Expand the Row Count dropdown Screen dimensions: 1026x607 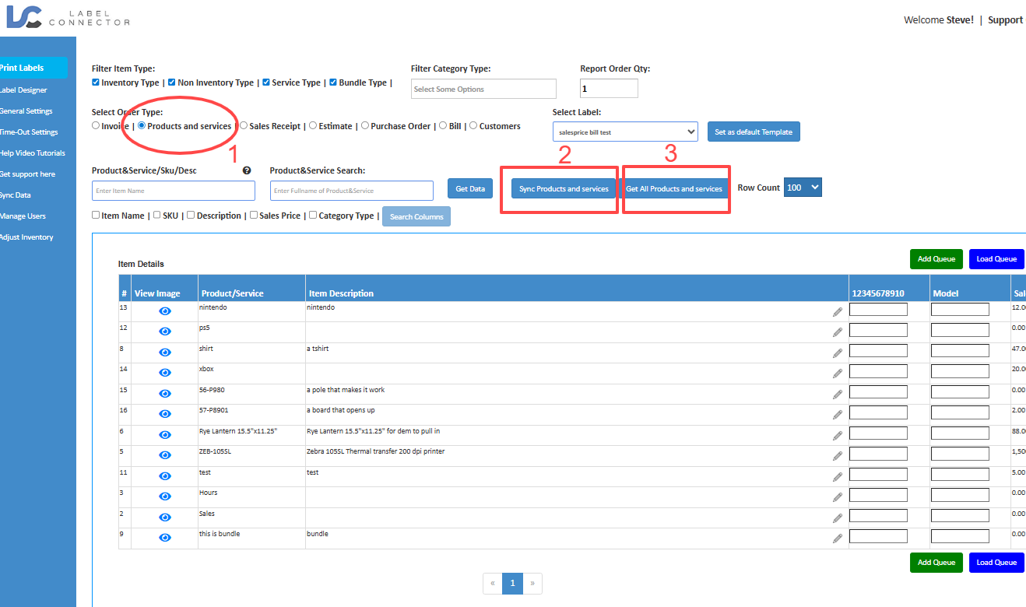(803, 188)
